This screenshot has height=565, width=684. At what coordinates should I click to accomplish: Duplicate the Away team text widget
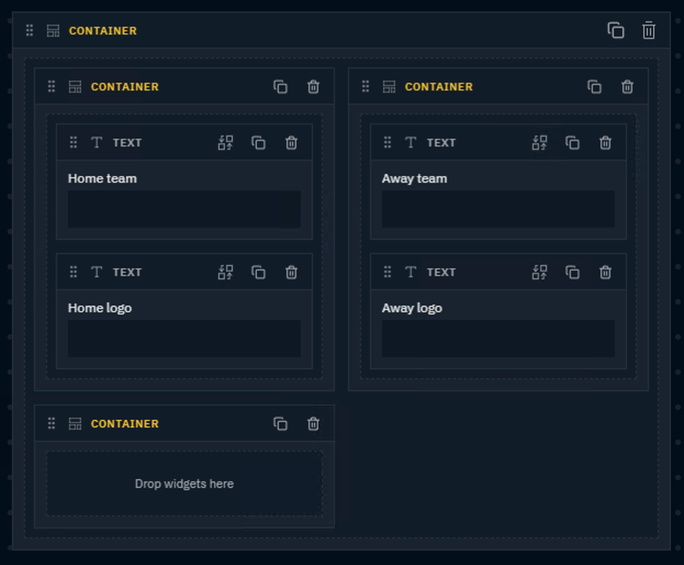[x=572, y=143]
